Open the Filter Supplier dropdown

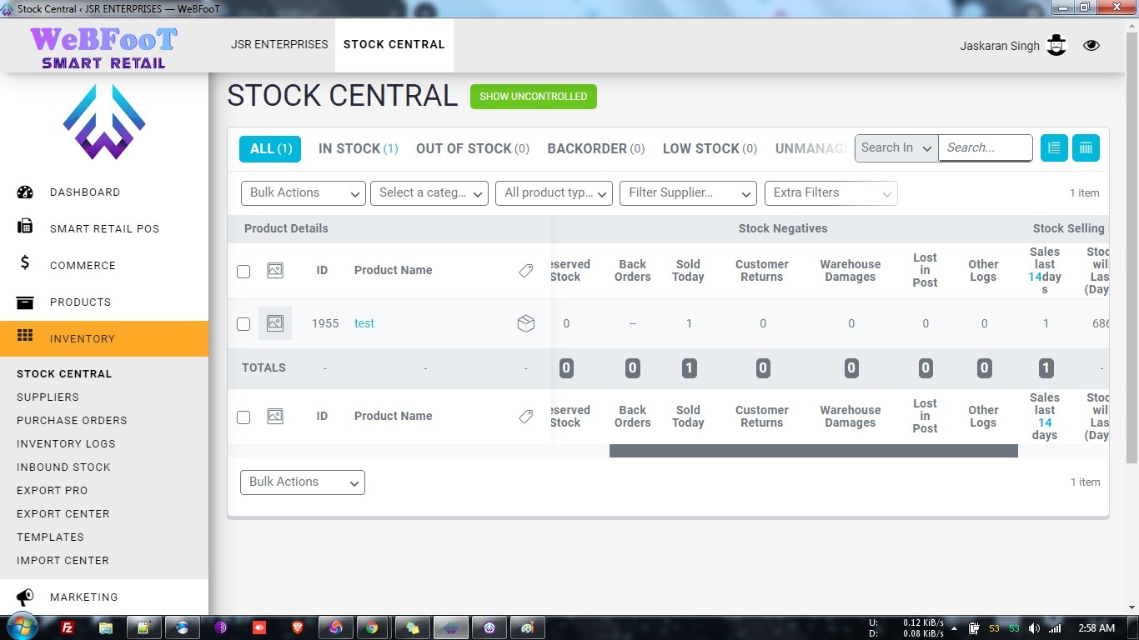(x=688, y=192)
